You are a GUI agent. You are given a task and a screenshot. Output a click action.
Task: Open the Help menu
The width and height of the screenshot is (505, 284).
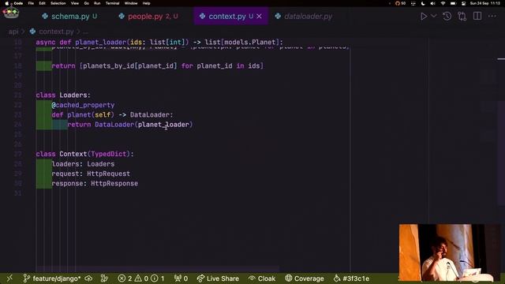click(146, 3)
